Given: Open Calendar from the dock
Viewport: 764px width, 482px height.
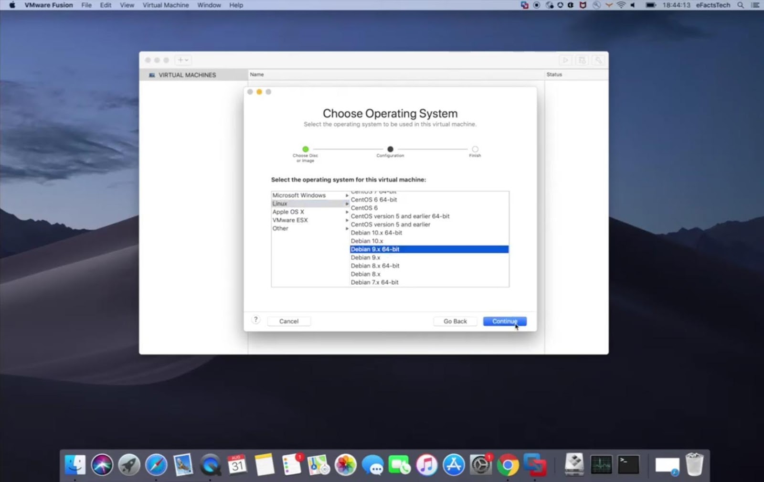Looking at the screenshot, I should click(237, 464).
